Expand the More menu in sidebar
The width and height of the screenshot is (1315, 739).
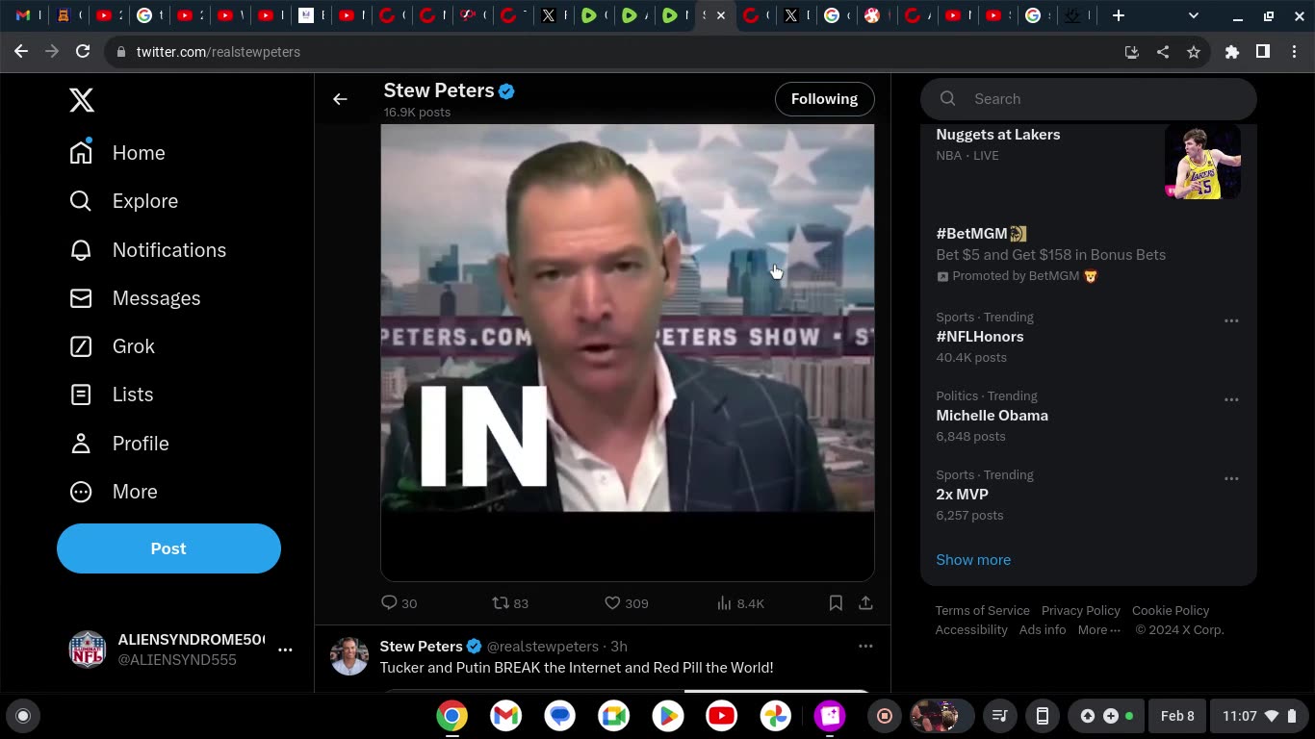coord(114,492)
